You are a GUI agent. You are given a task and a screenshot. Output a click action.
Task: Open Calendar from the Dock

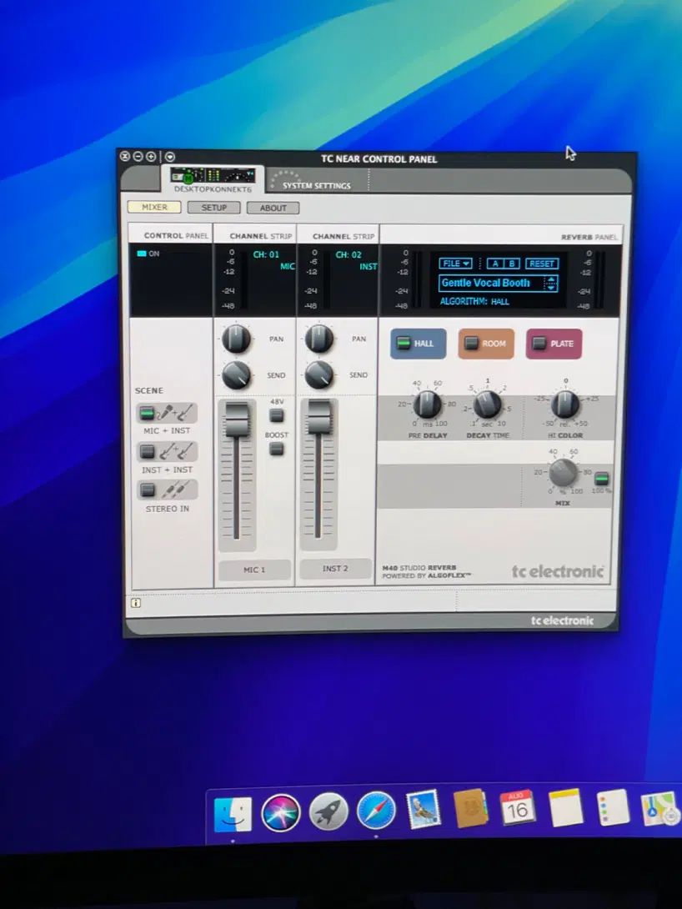(x=518, y=807)
